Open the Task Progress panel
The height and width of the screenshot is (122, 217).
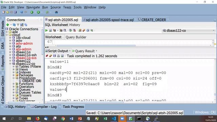coord(73,107)
